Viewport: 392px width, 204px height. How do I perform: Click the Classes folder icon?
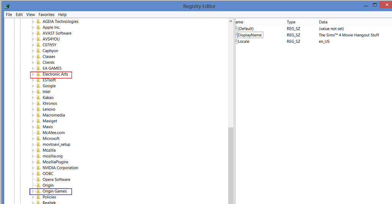38,57
